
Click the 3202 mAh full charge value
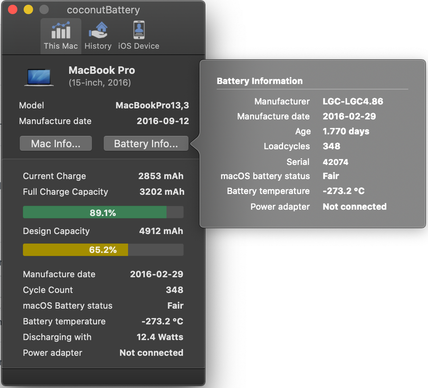click(162, 192)
